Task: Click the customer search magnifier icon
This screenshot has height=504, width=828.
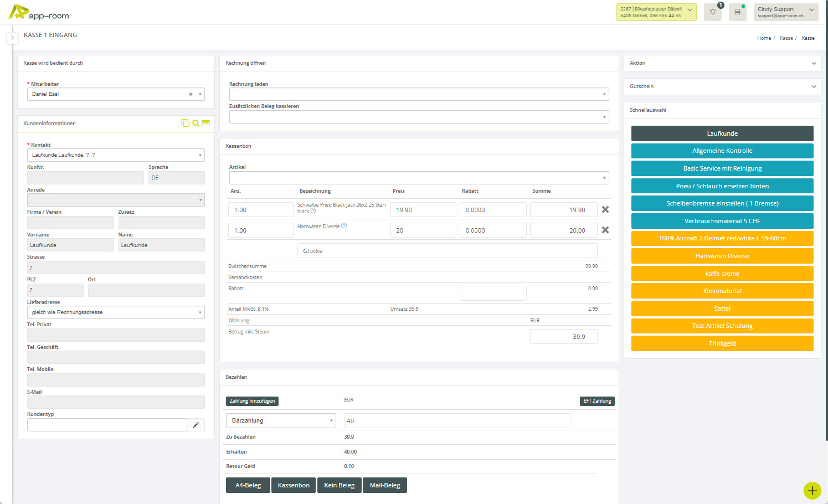Action: click(x=196, y=123)
